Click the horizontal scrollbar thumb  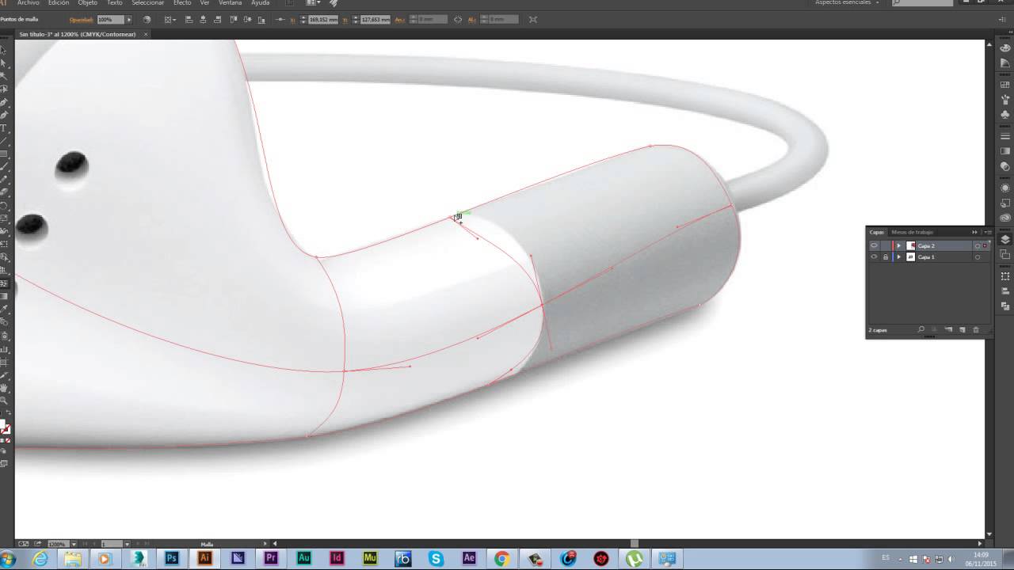click(x=634, y=544)
